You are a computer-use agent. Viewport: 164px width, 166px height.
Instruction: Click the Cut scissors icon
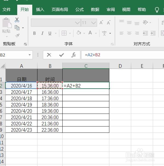pyautogui.click(x=17, y=20)
